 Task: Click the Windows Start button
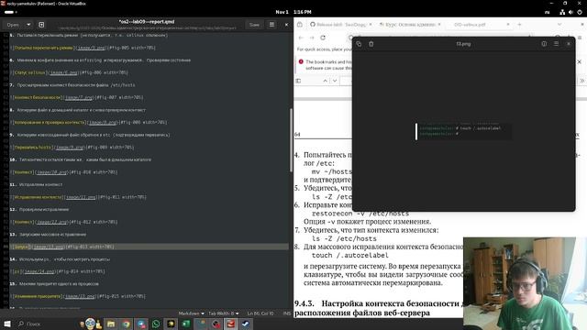(x=7, y=324)
